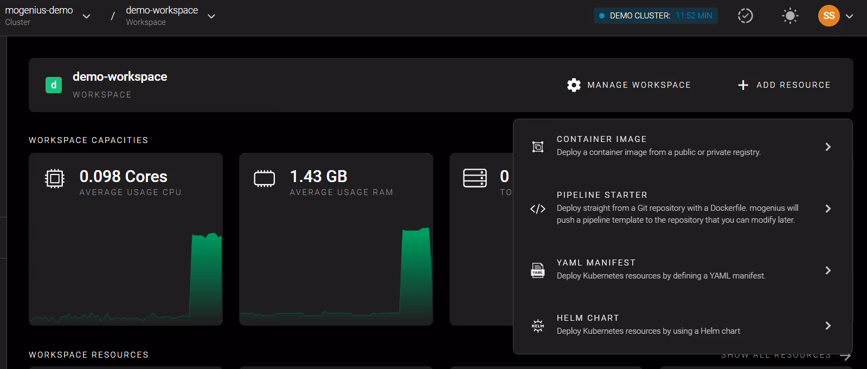The width and height of the screenshot is (867, 369).
Task: Expand Pipeline Starter option chevron
Action: [828, 209]
